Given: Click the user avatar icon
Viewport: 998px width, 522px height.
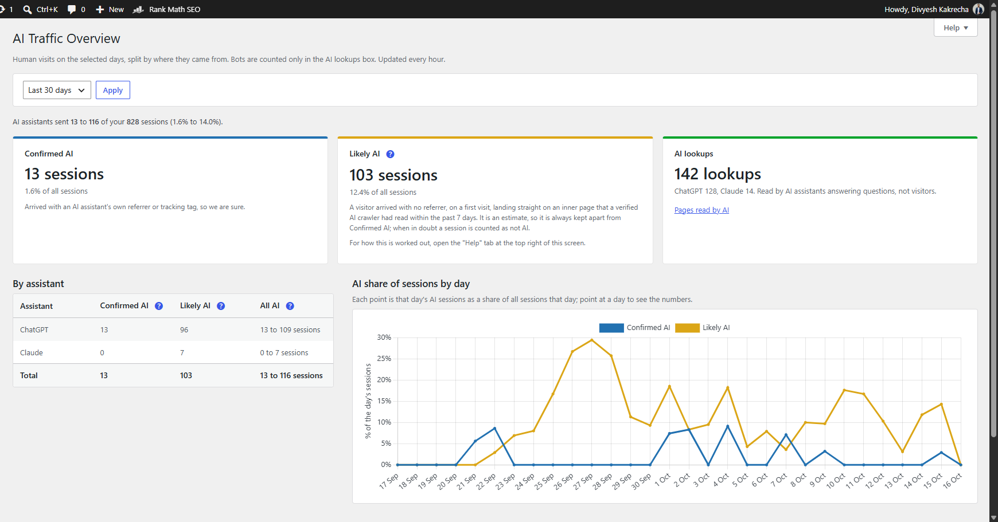Looking at the screenshot, I should [x=978, y=9].
